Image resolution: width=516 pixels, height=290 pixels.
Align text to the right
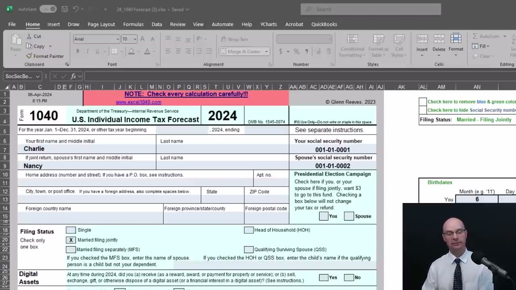188,51
